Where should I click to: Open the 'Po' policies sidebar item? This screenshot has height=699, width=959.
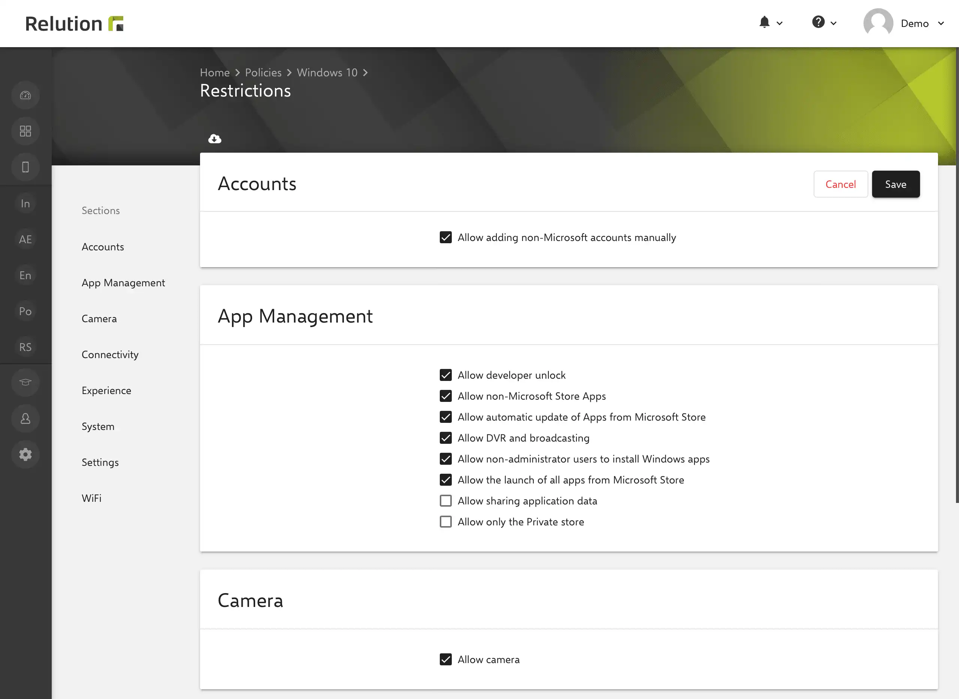point(25,311)
